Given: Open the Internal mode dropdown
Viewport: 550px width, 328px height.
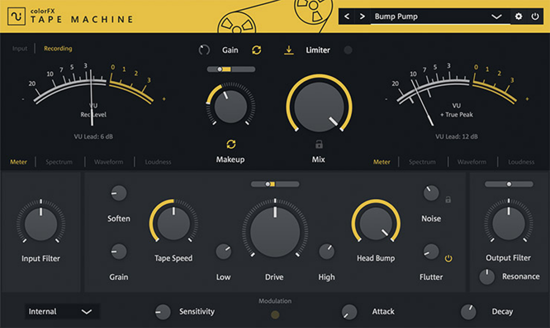Looking at the screenshot, I should click(62, 311).
